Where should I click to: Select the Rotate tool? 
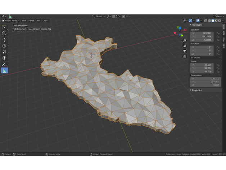4,46
